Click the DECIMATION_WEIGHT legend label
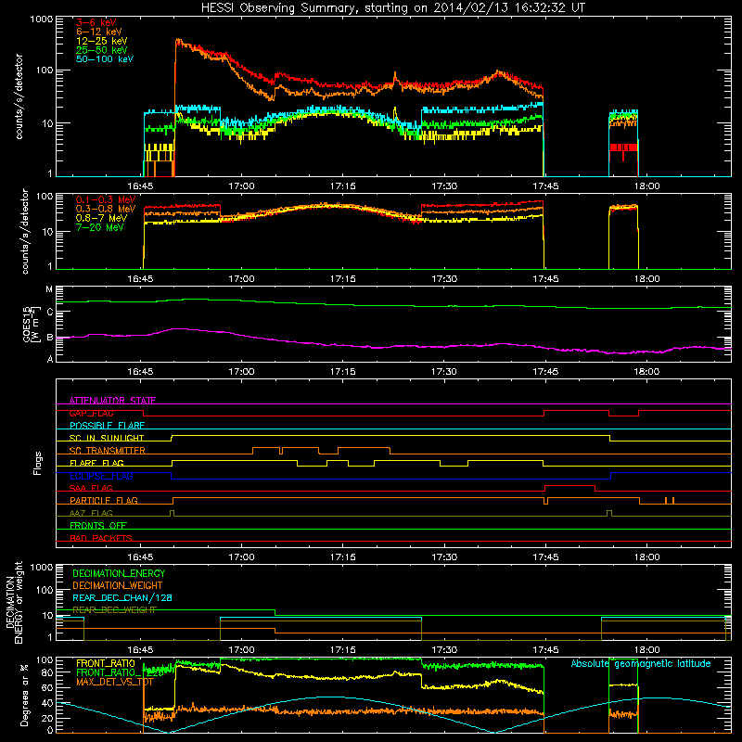742x742 pixels. (118, 585)
